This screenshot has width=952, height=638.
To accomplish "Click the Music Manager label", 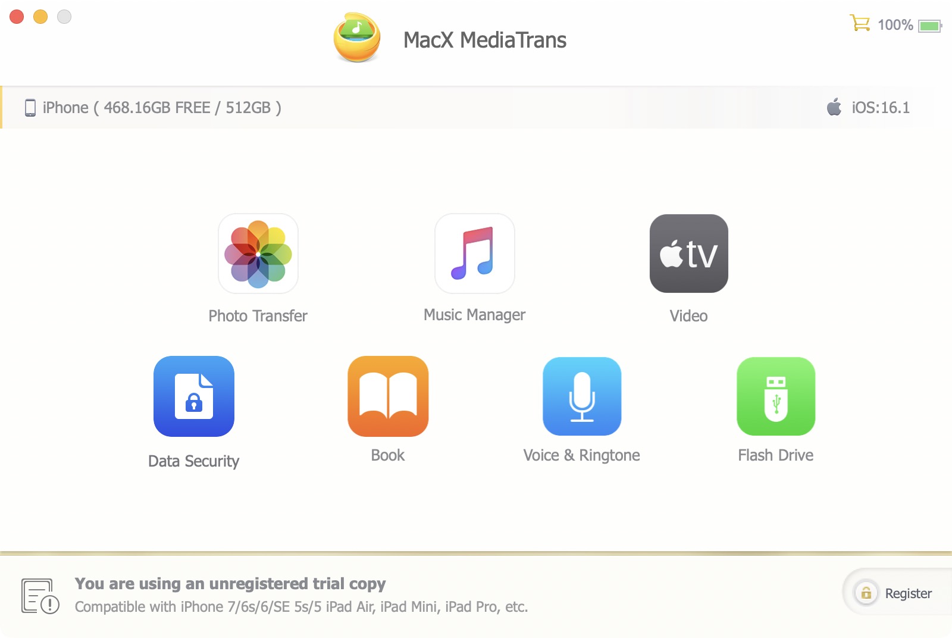I will point(474,315).
